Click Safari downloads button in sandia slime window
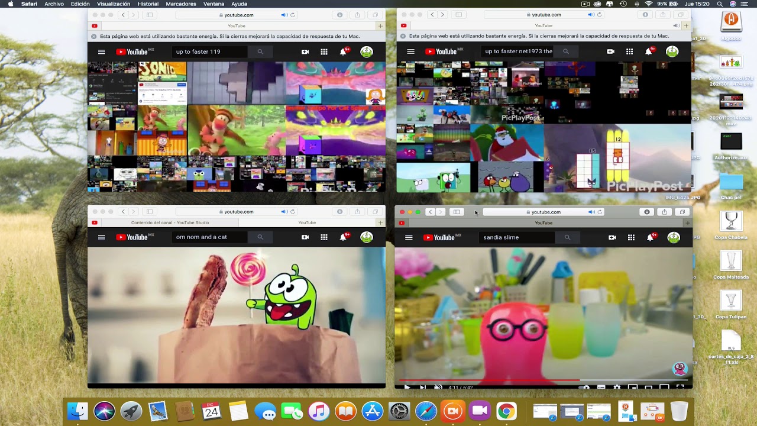Viewport: 757px width, 426px height. pyautogui.click(x=647, y=212)
